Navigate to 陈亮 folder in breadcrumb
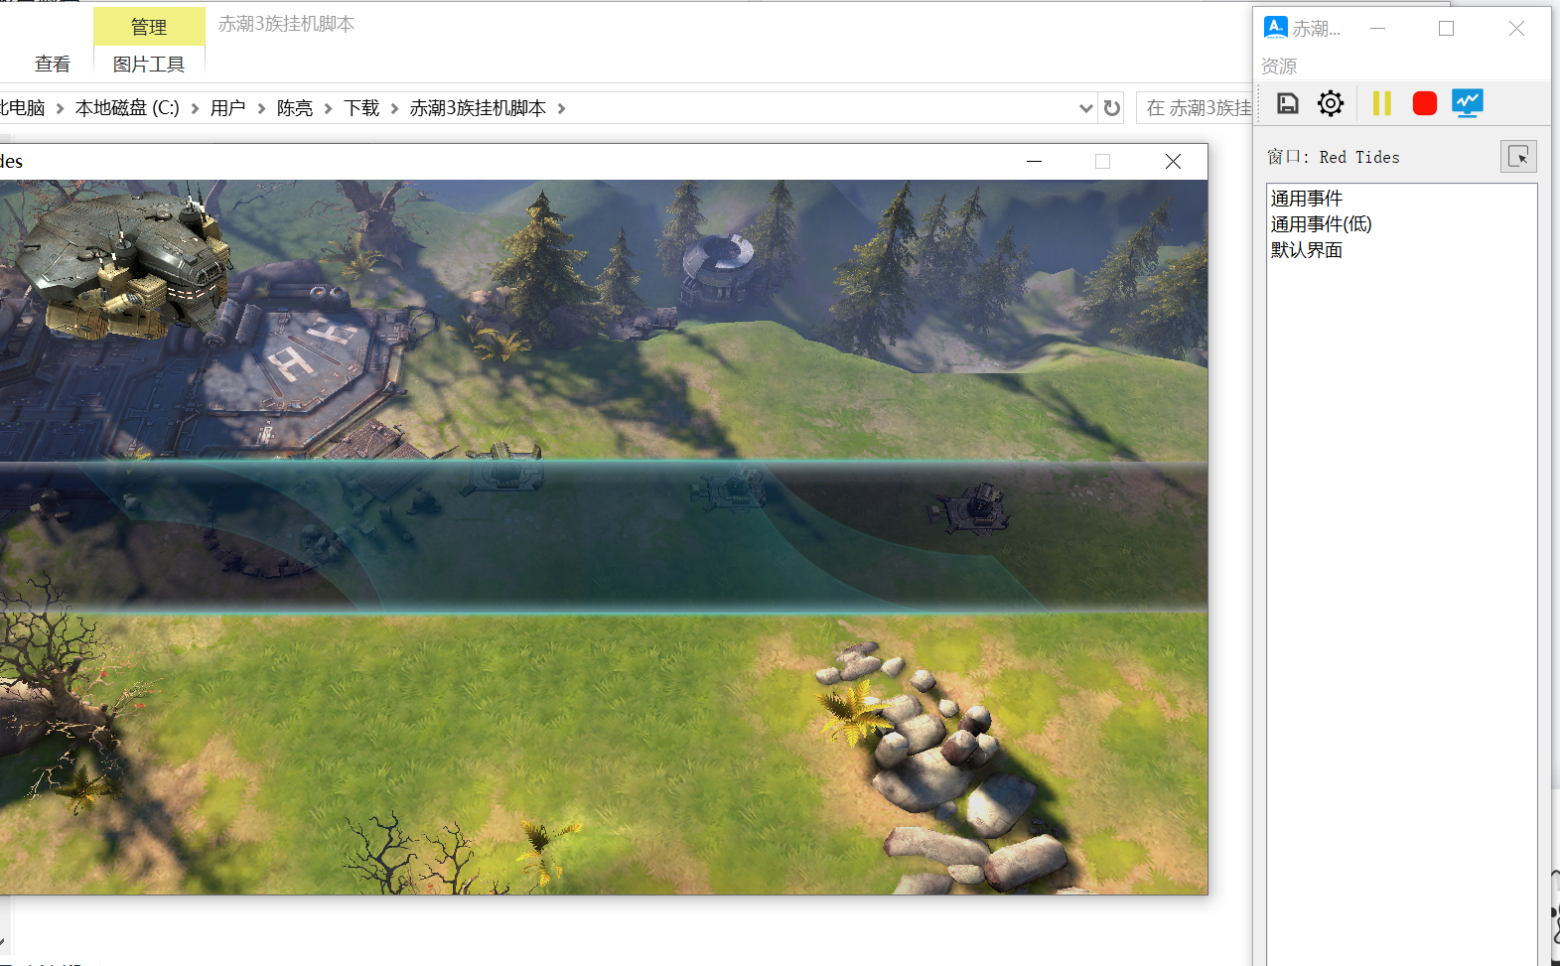 pyautogui.click(x=295, y=108)
